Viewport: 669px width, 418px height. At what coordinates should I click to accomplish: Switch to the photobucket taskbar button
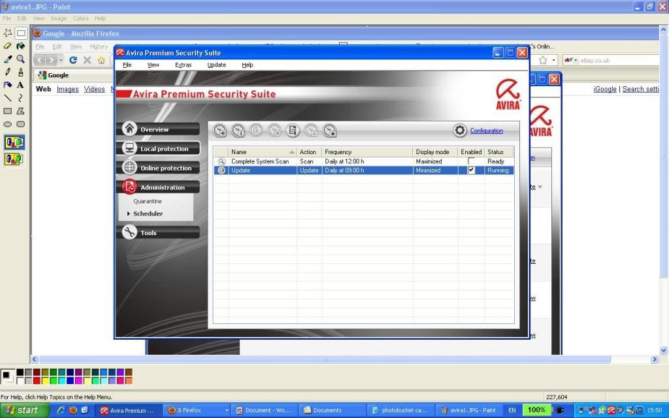click(400, 410)
